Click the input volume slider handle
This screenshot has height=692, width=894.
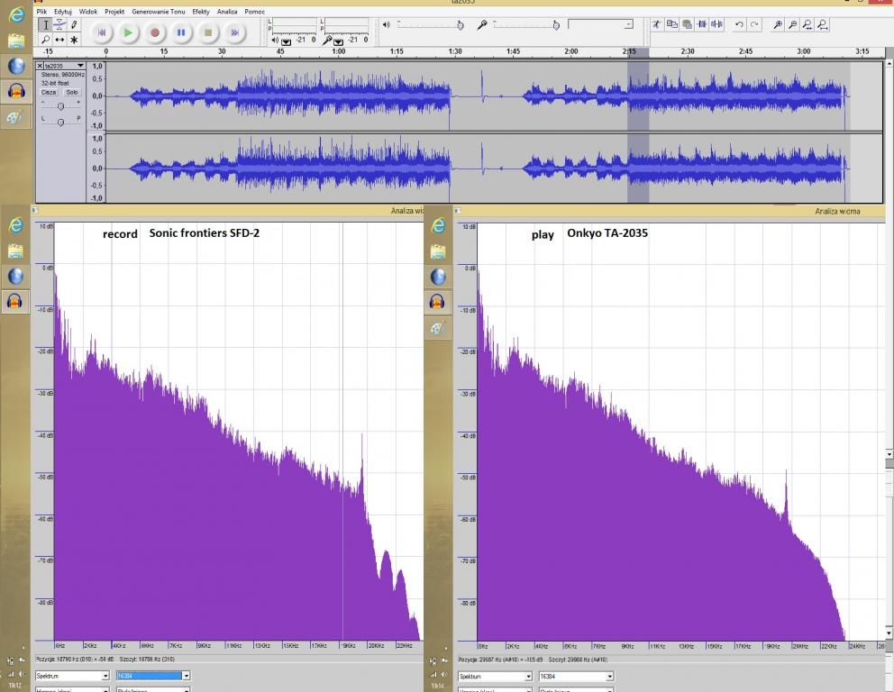pos(556,25)
